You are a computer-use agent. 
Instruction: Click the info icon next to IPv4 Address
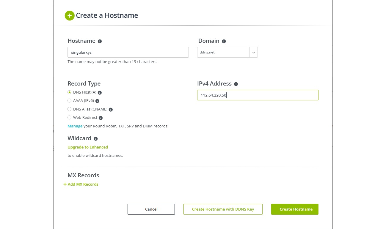click(x=236, y=84)
